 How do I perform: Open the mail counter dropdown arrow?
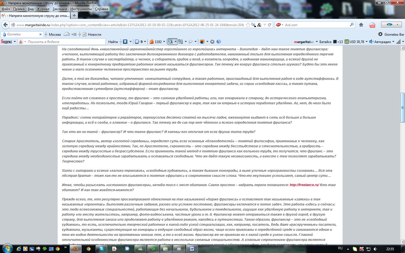tap(145, 42)
